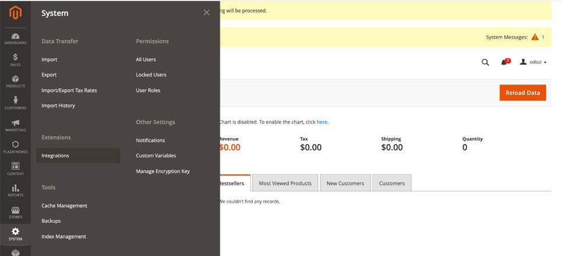Screen dimensions: 562x256
Task: Open the Reports sidebar icon
Action: coord(15,191)
